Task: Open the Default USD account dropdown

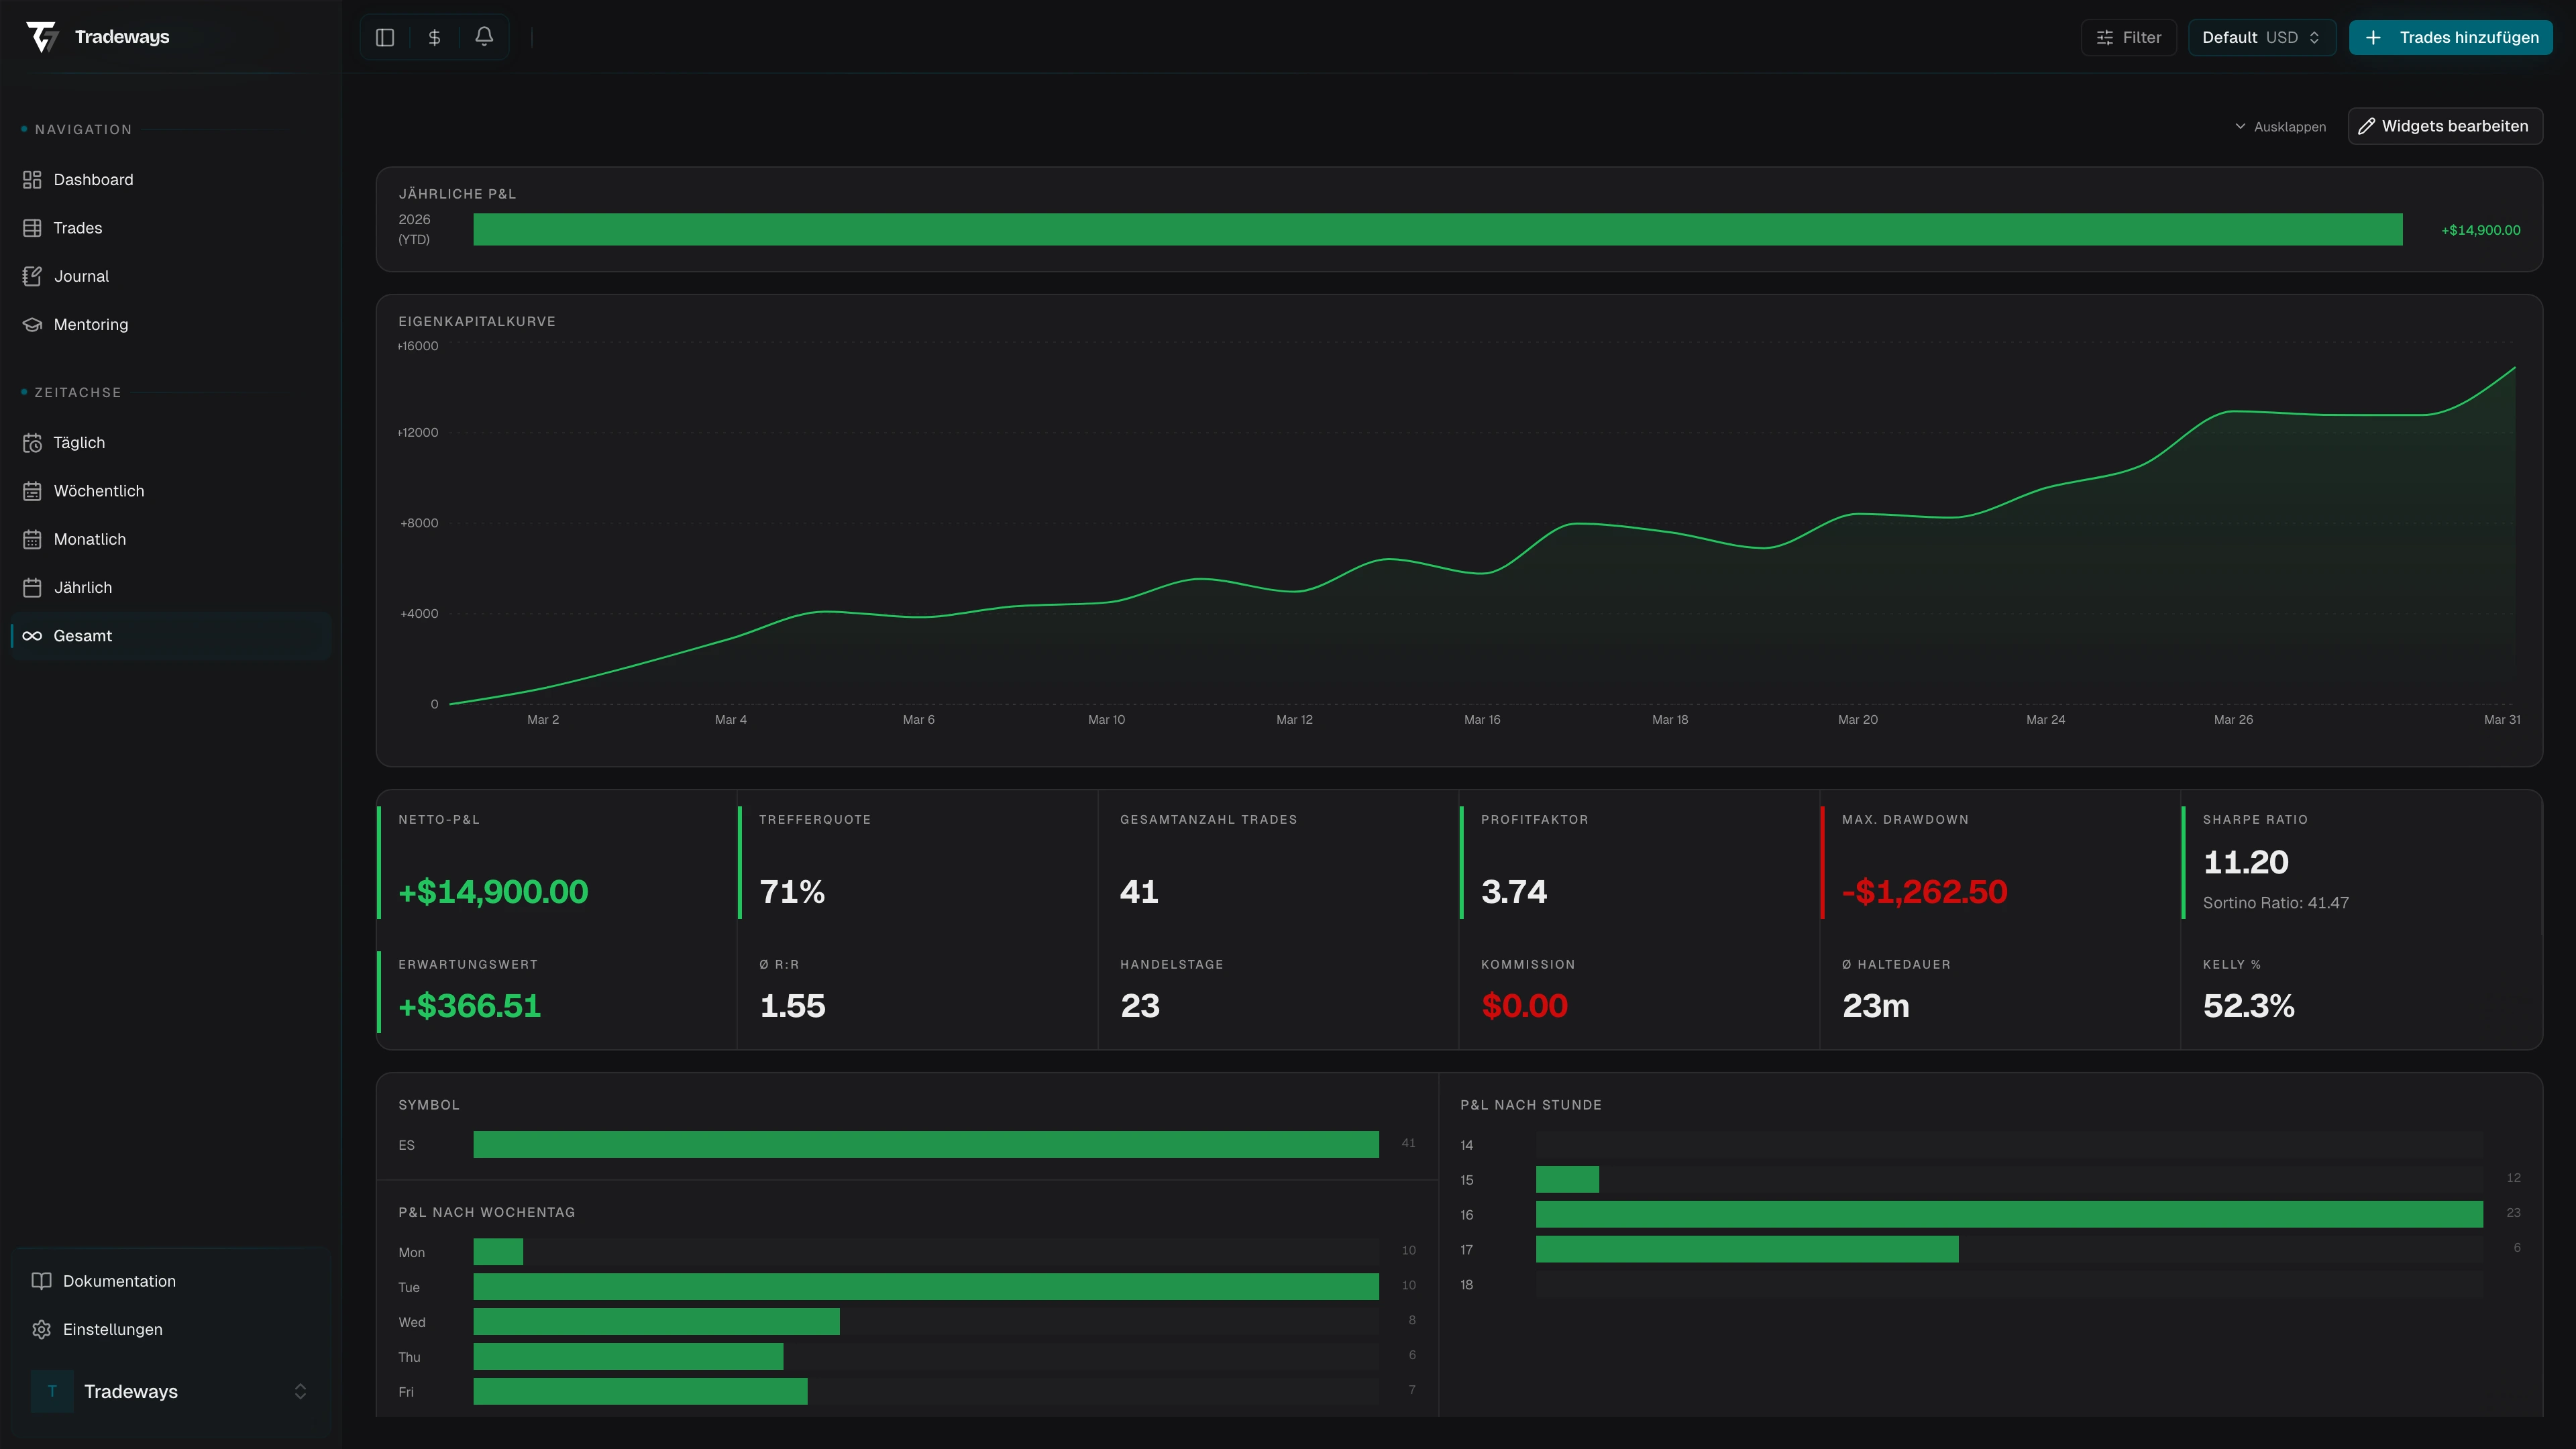Action: coord(2260,37)
